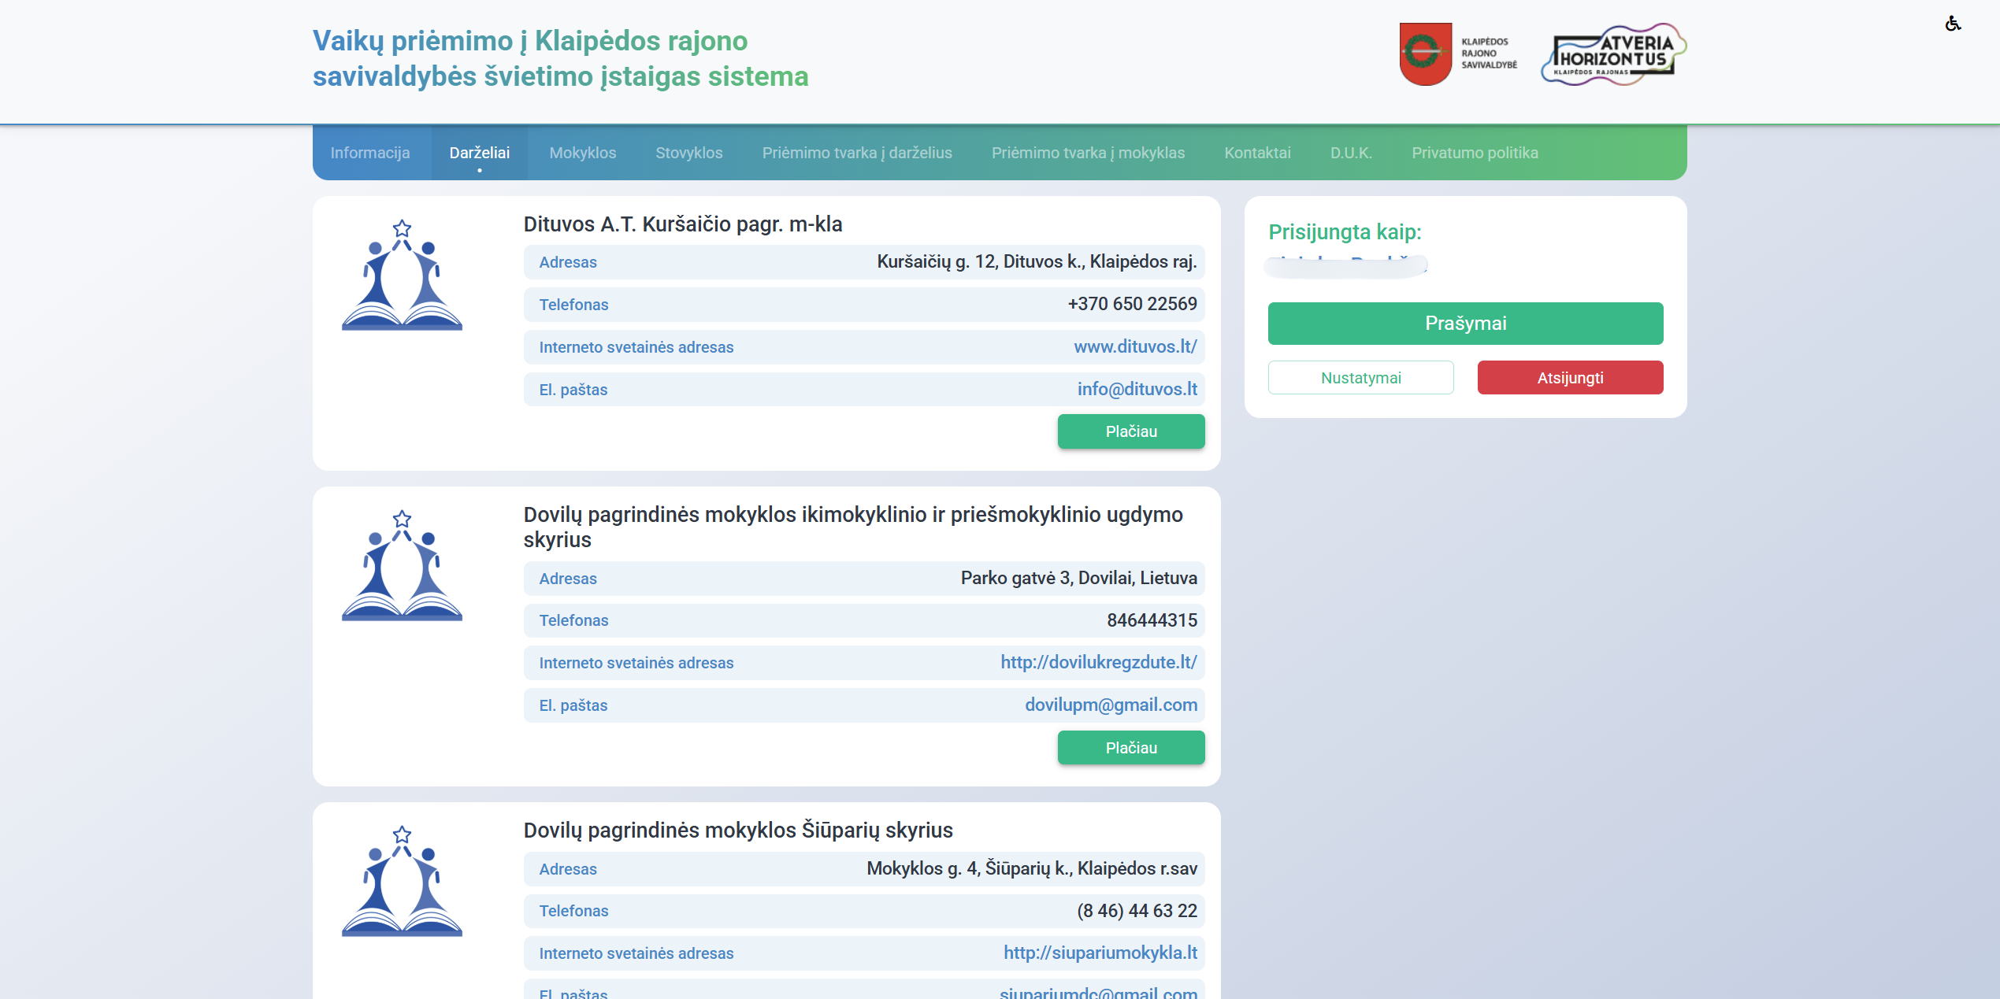Click the dovilupm@gmail.com email link

pyautogui.click(x=1111, y=705)
